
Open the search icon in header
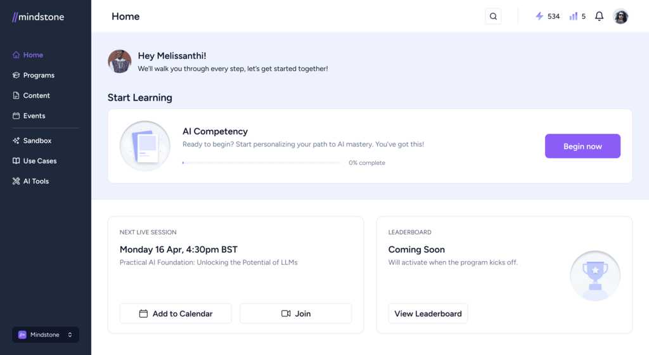[x=493, y=16]
